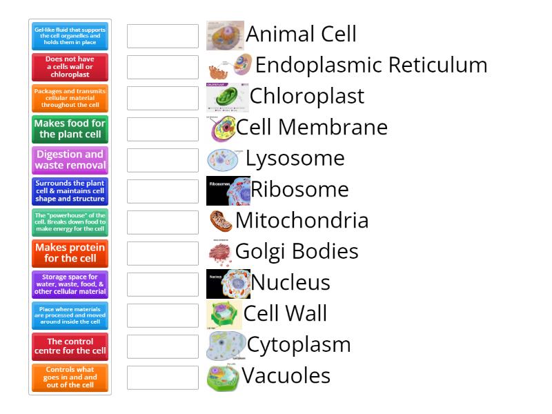Screen dimensions: 552x414
Task: Select the 'Makes food for the plant cell' tile
Action: tap(69, 130)
